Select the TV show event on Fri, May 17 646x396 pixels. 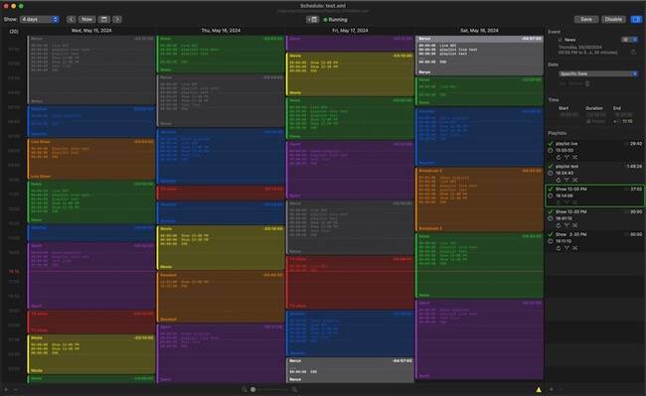pos(350,283)
